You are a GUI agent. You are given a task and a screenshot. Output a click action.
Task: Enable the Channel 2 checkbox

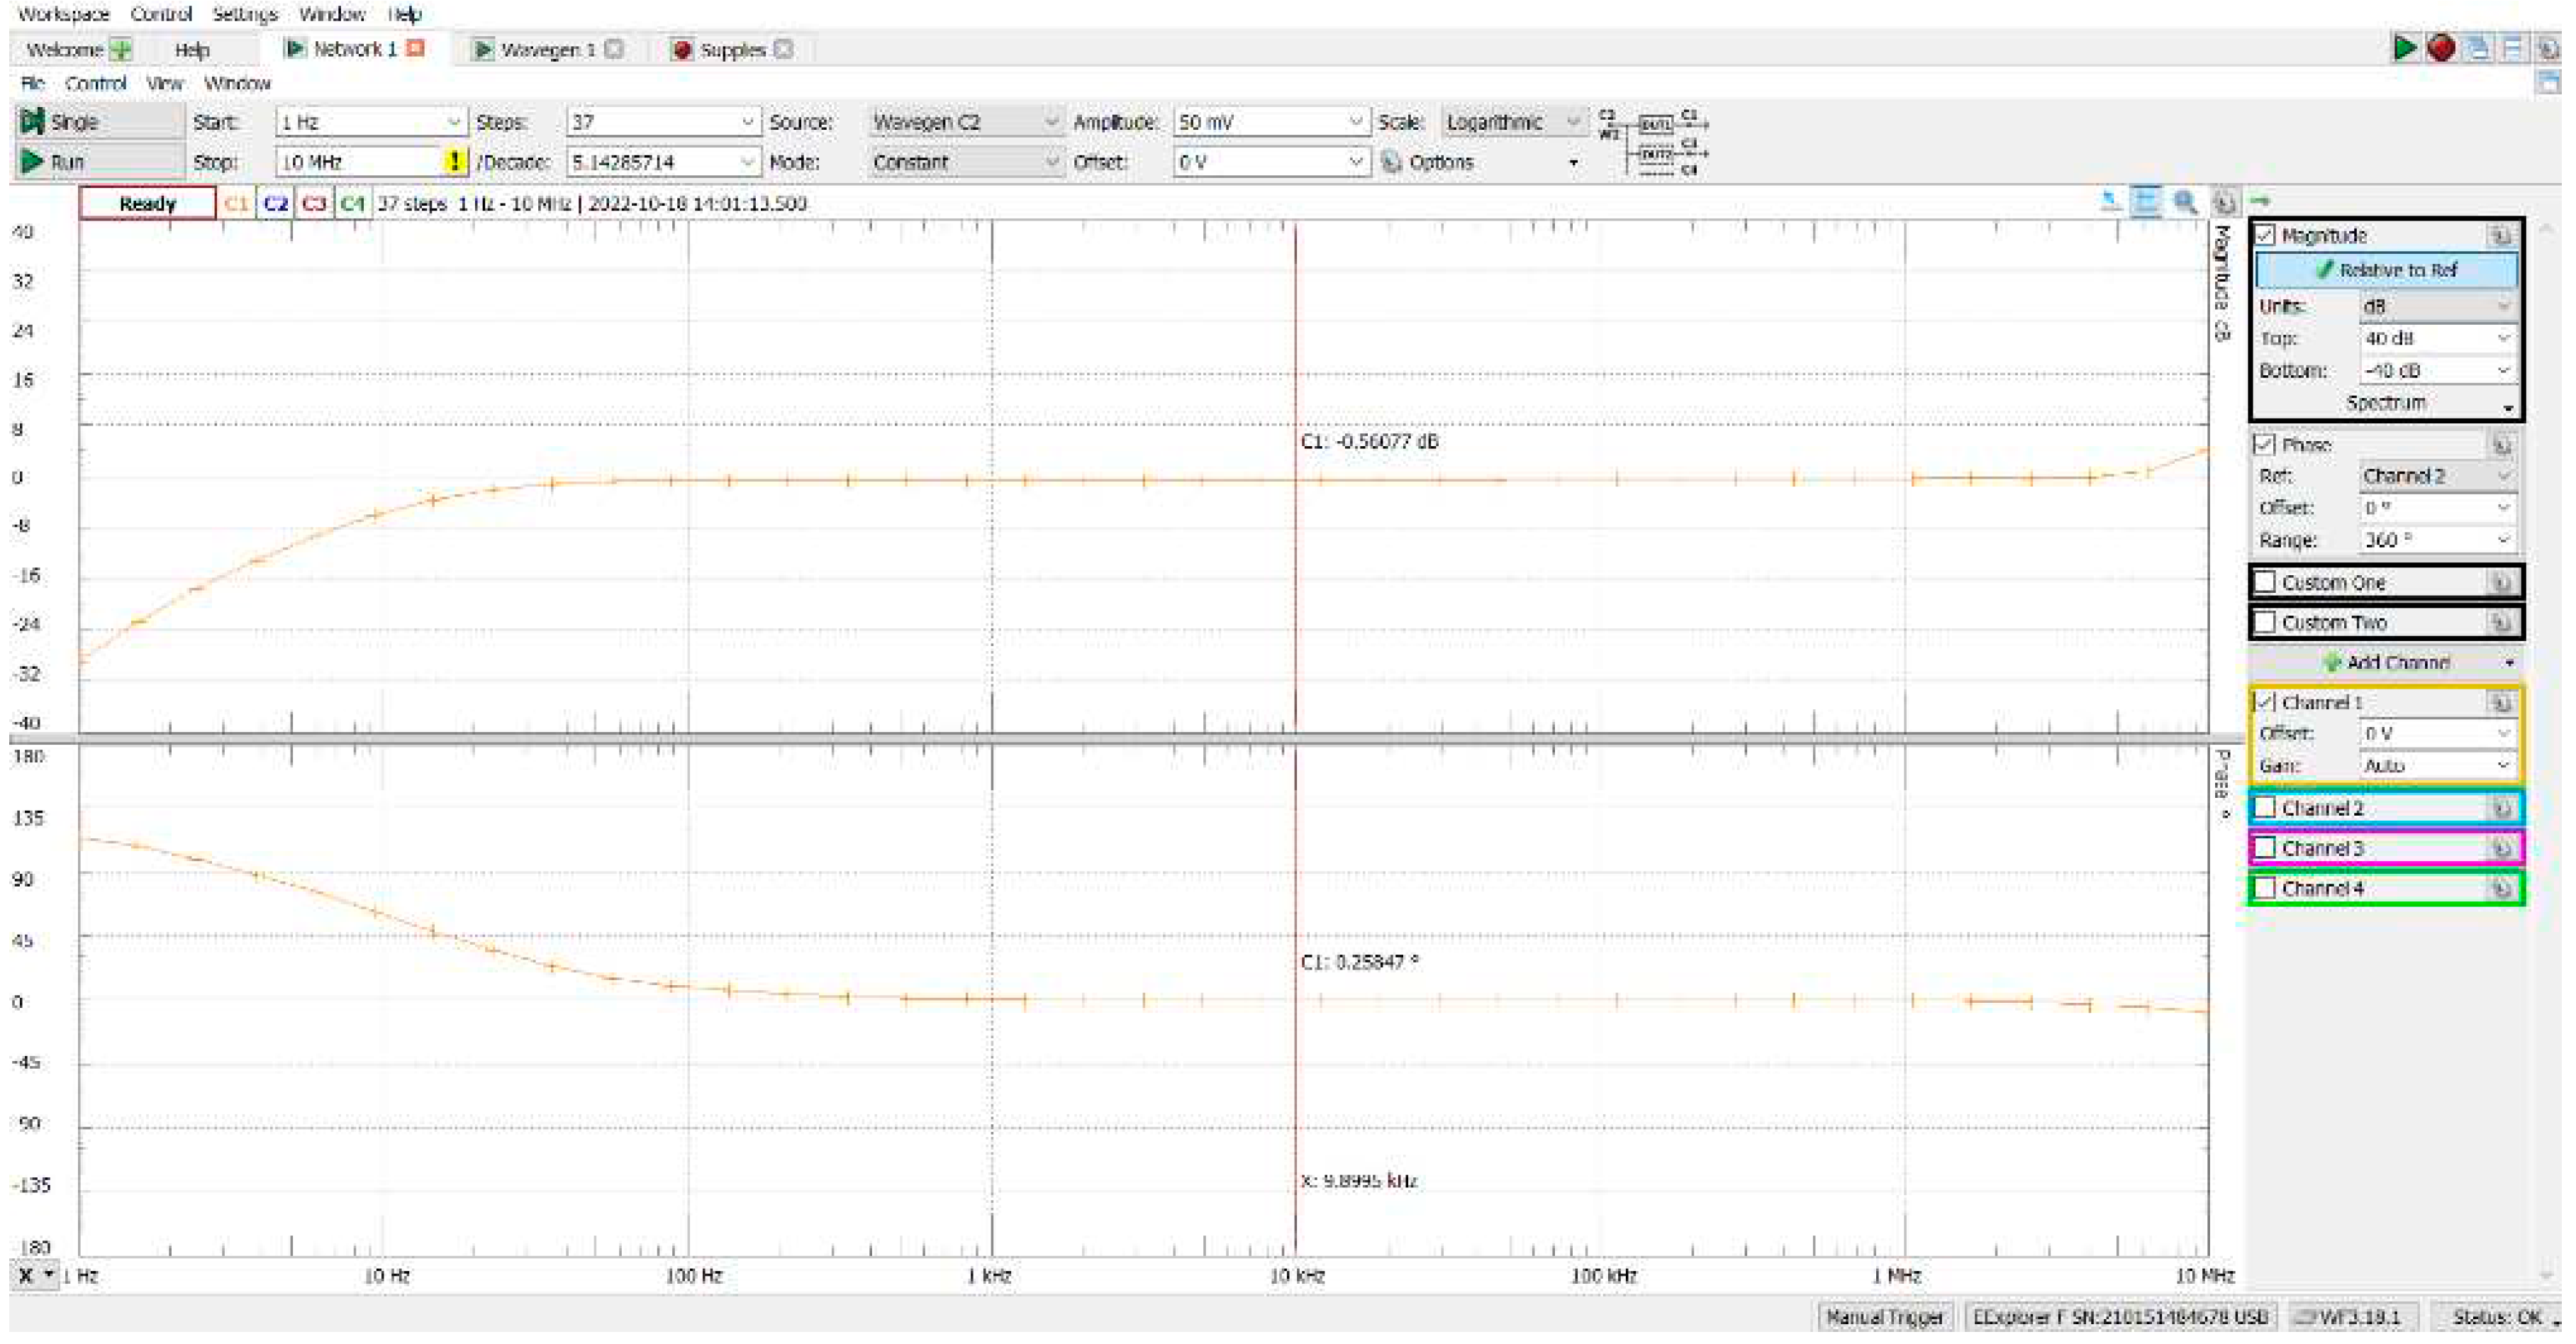pyautogui.click(x=2266, y=808)
